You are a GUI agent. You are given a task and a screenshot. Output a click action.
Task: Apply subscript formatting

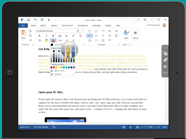tap(67, 36)
